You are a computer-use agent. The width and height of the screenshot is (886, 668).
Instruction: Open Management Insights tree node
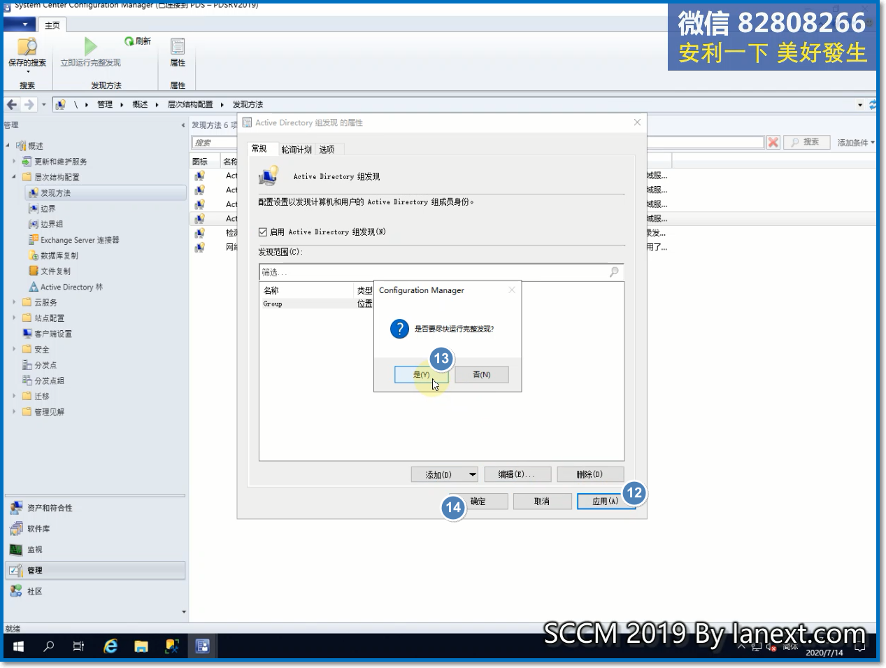(49, 412)
